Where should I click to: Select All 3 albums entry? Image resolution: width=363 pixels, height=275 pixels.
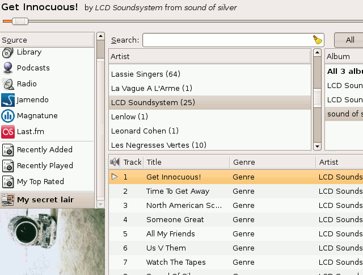pos(344,71)
